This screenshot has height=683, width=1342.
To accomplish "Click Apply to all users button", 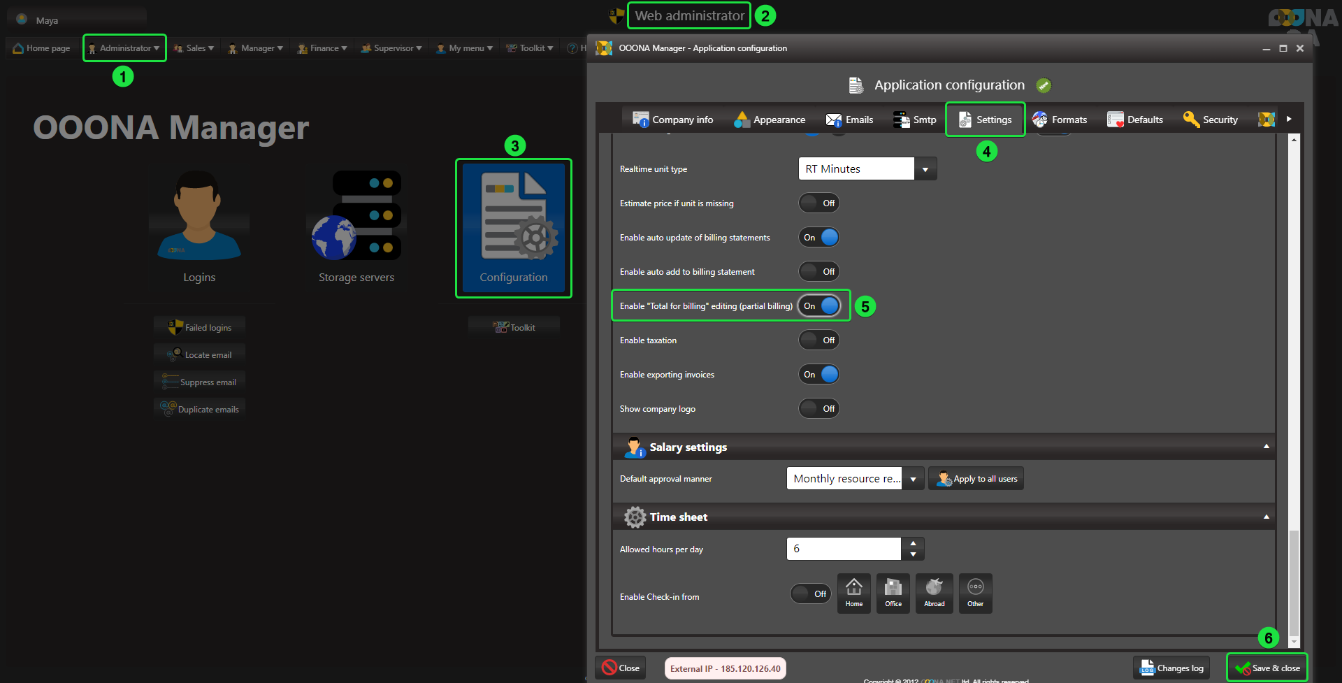I will (x=976, y=479).
